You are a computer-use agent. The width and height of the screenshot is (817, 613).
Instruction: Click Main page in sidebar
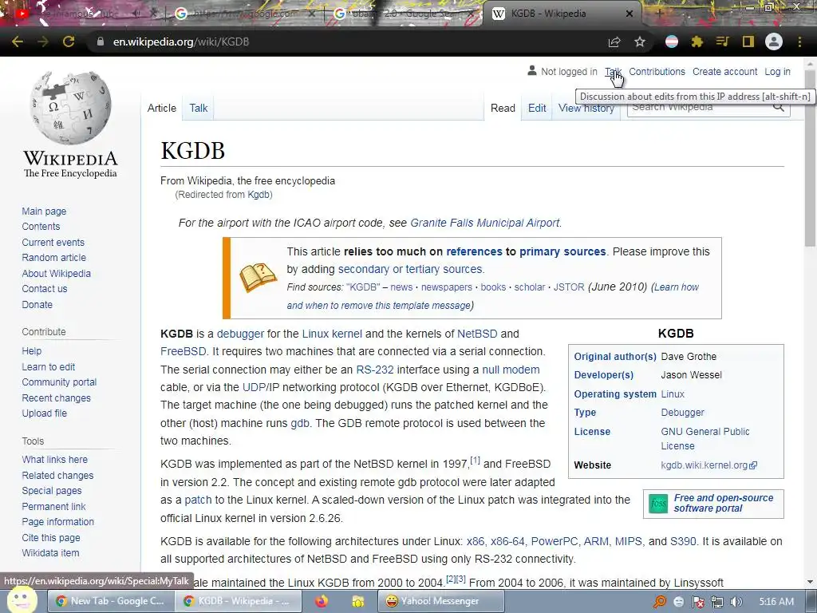(x=44, y=211)
